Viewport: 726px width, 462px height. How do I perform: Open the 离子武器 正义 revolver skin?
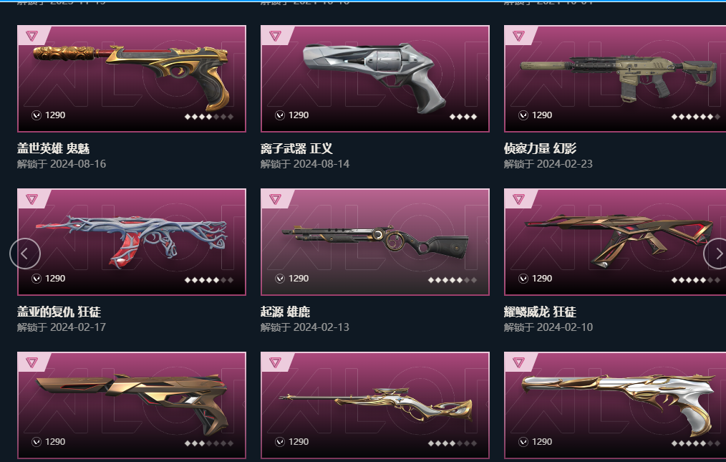coord(375,79)
